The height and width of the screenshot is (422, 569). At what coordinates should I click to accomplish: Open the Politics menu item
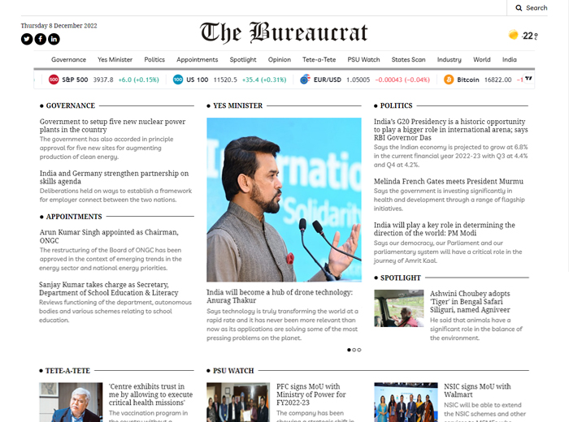(154, 60)
